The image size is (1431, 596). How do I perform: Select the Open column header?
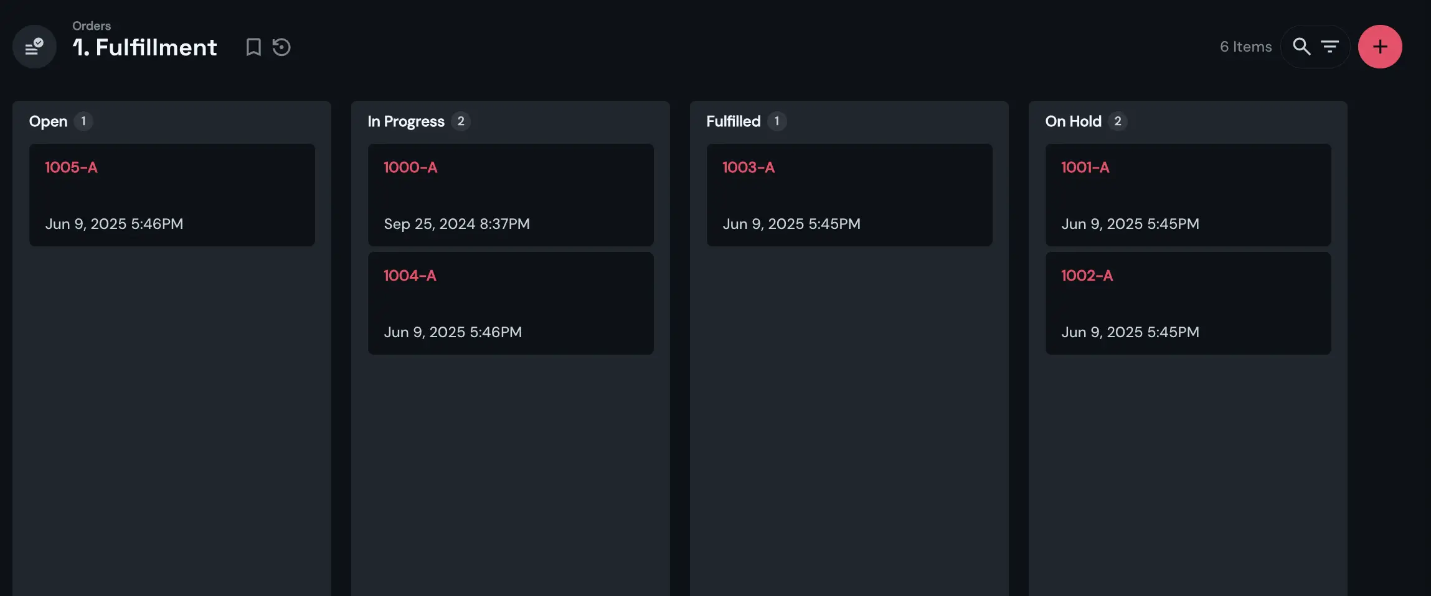48,121
